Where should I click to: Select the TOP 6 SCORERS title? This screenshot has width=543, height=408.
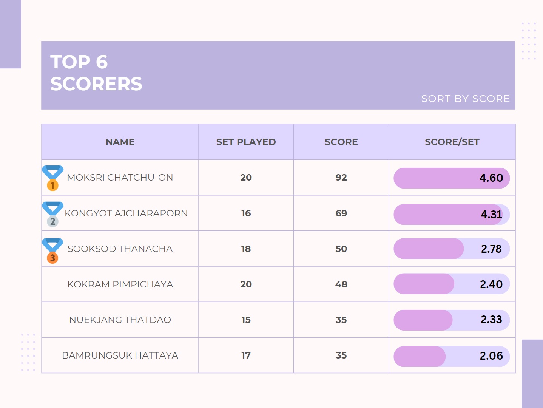[96, 73]
